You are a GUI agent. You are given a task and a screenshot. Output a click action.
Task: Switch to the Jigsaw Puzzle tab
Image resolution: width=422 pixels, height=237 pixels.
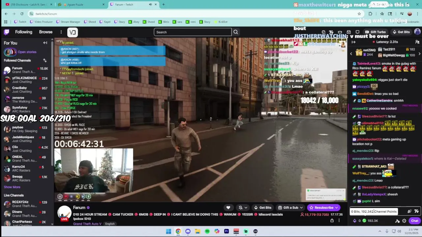coord(82,5)
